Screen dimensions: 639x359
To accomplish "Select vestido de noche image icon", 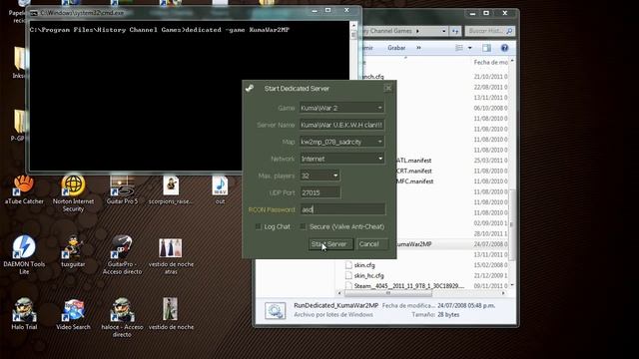I will (171, 309).
